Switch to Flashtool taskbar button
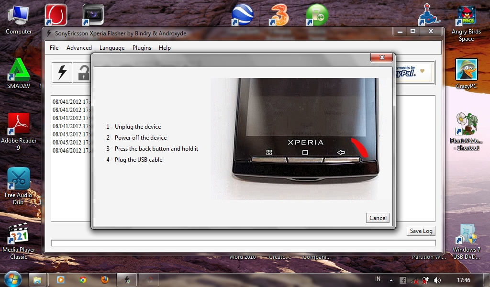Screen dimensions: 490x287 [x=127, y=280]
